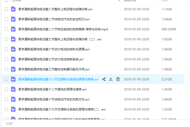The width and height of the screenshot is (190, 127).
Task: Open file 易学通新能源纯电动第八节整车上电流程与故障诊断.avi
Action: point(55,9)
